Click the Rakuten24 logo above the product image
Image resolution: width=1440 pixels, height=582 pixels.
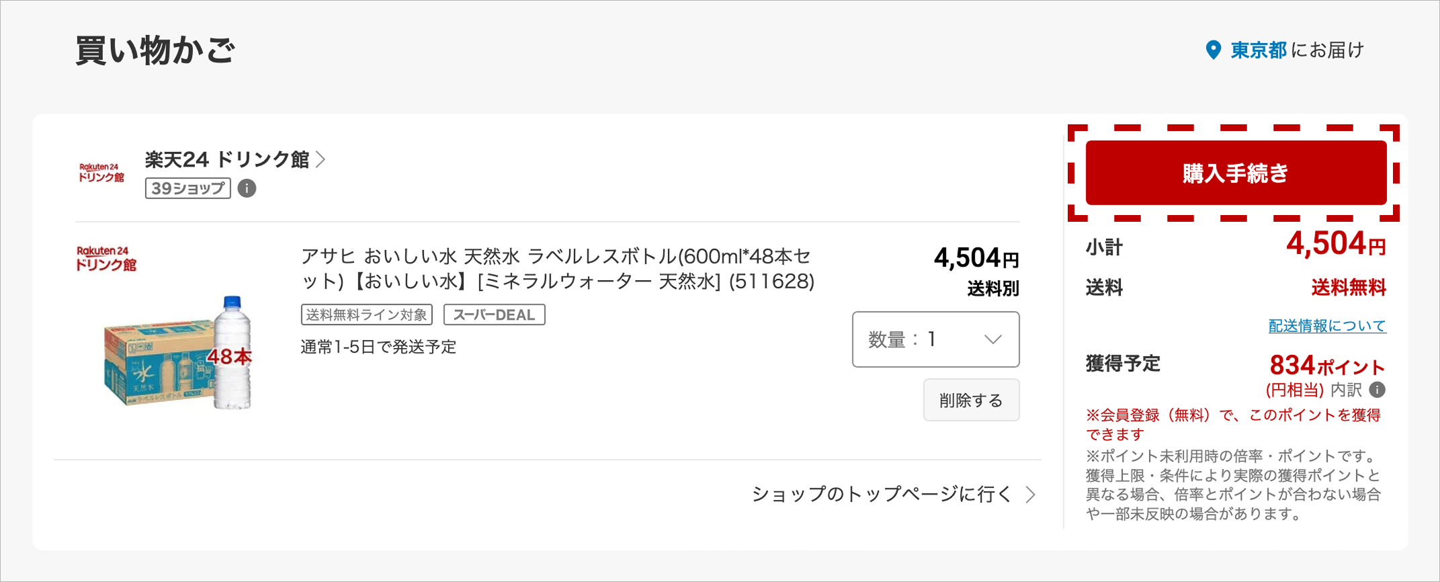106,258
